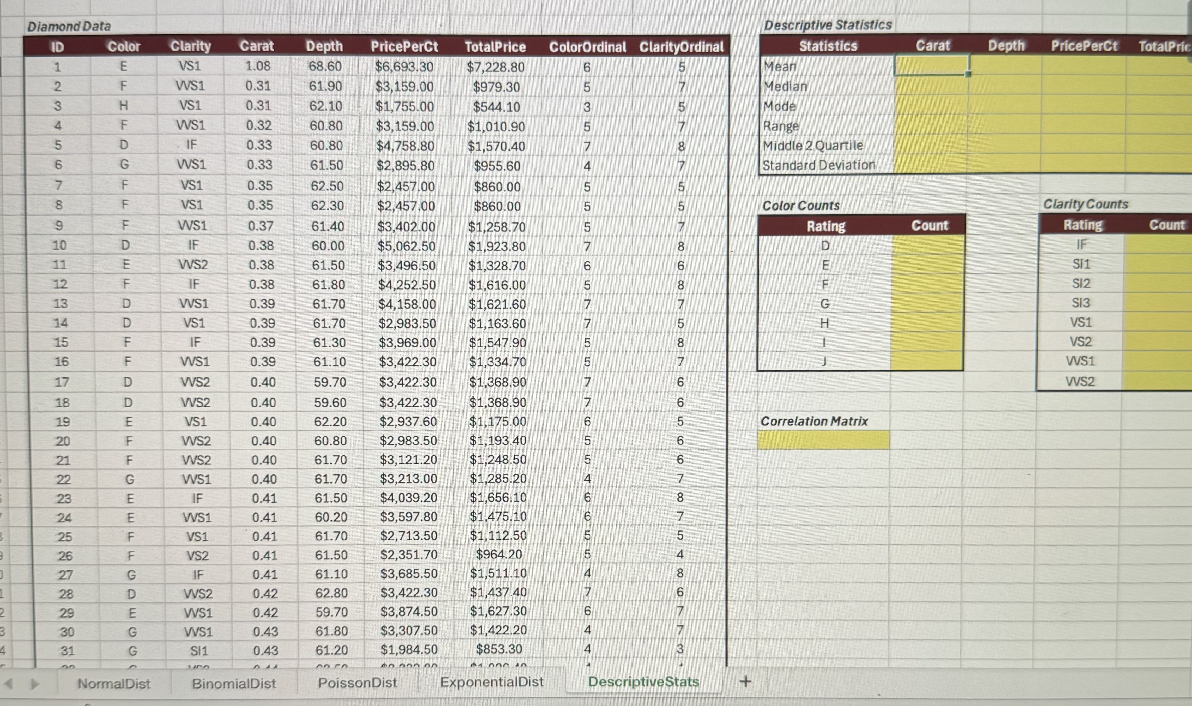The image size is (1192, 706).
Task: Click the Descriptive Statistics heading cell
Action: tap(828, 25)
